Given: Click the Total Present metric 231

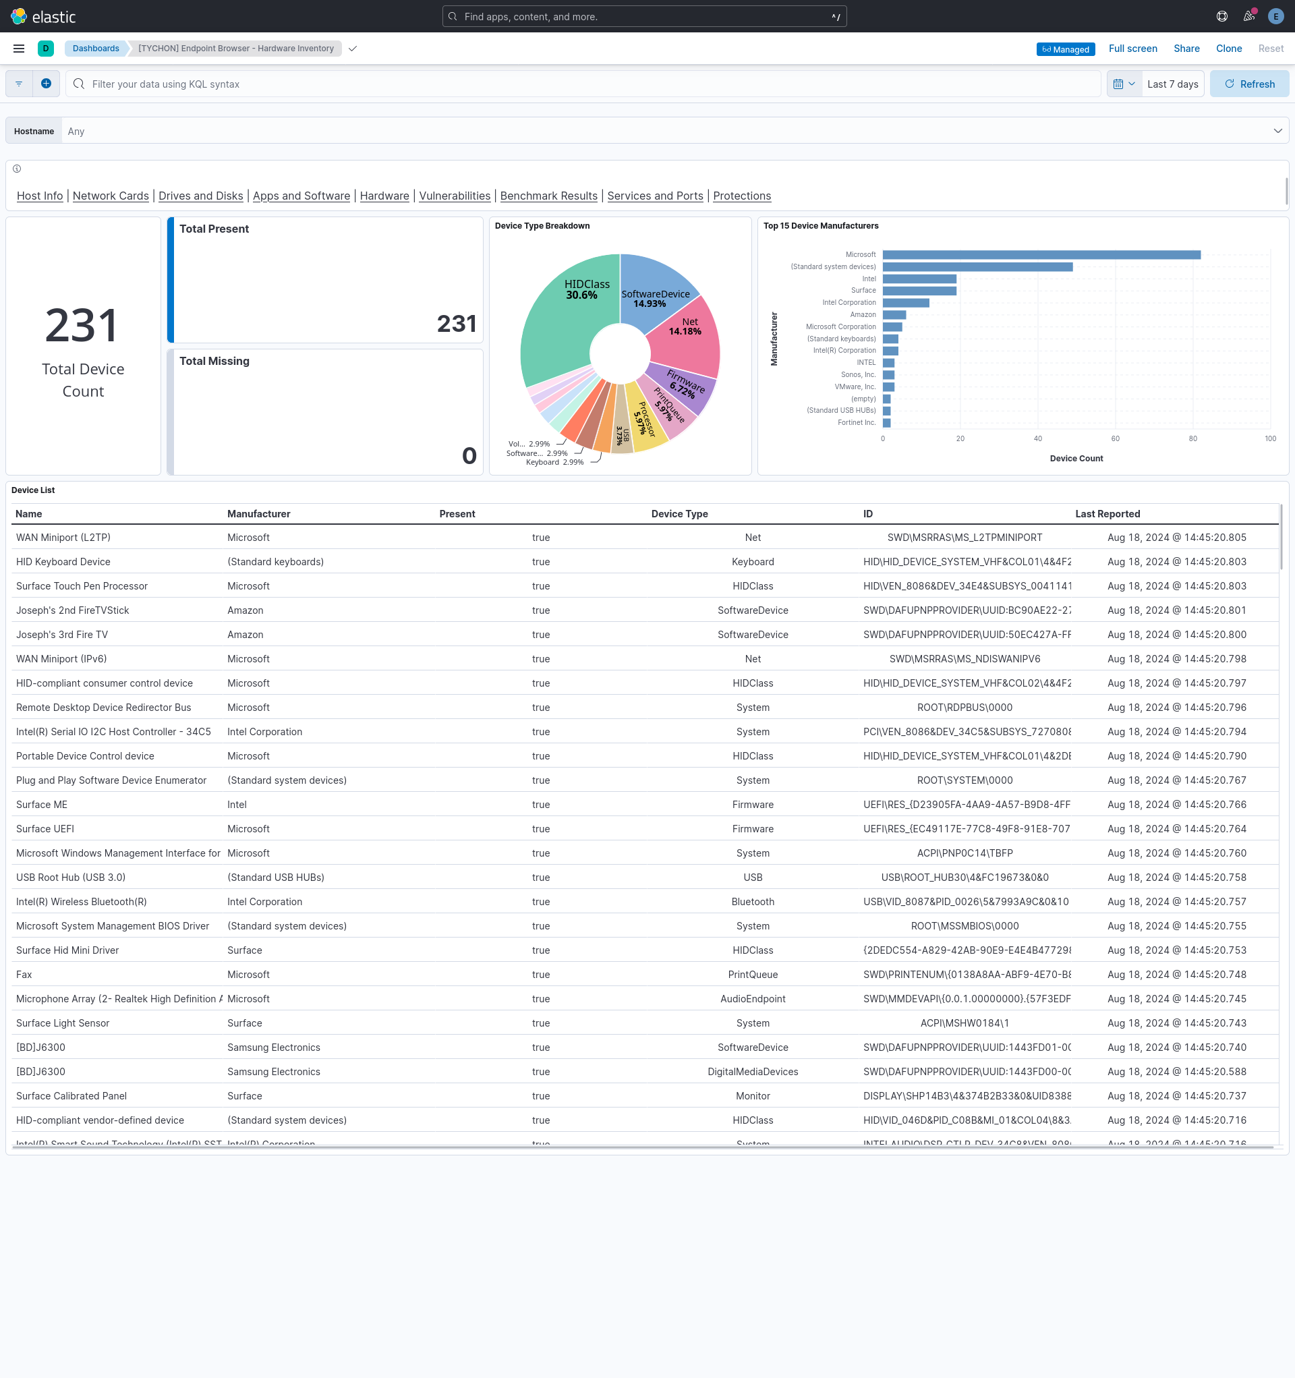Looking at the screenshot, I should click(x=456, y=324).
